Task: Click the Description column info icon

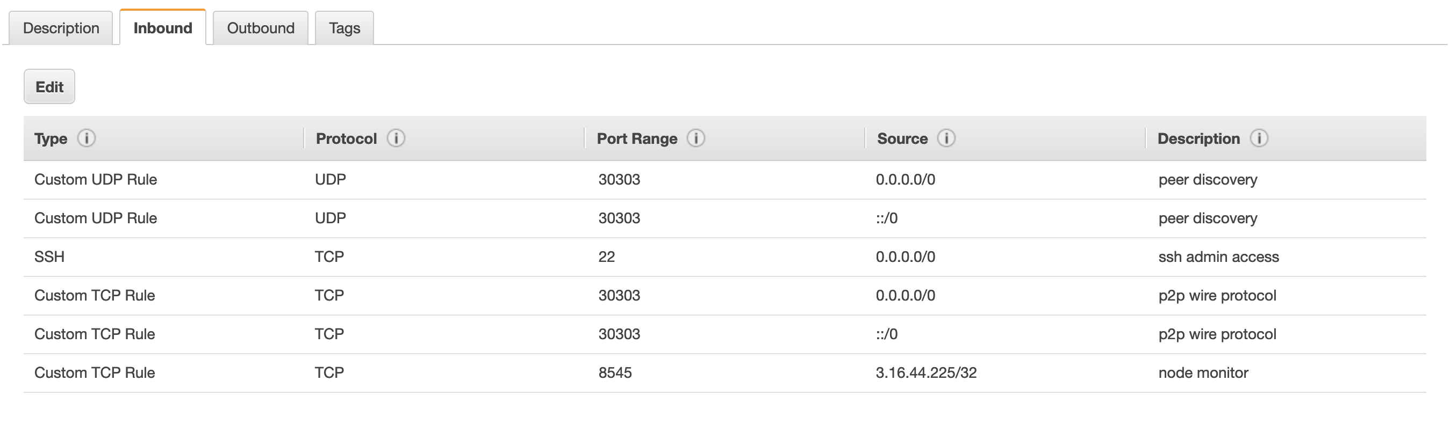Action: point(1261,138)
